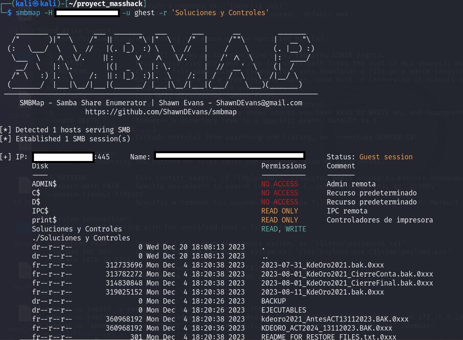This screenshot has width=463, height=340.
Task: Click file 2023-07-31_KdeOro2021.bak.0xxx
Action: [323, 265]
